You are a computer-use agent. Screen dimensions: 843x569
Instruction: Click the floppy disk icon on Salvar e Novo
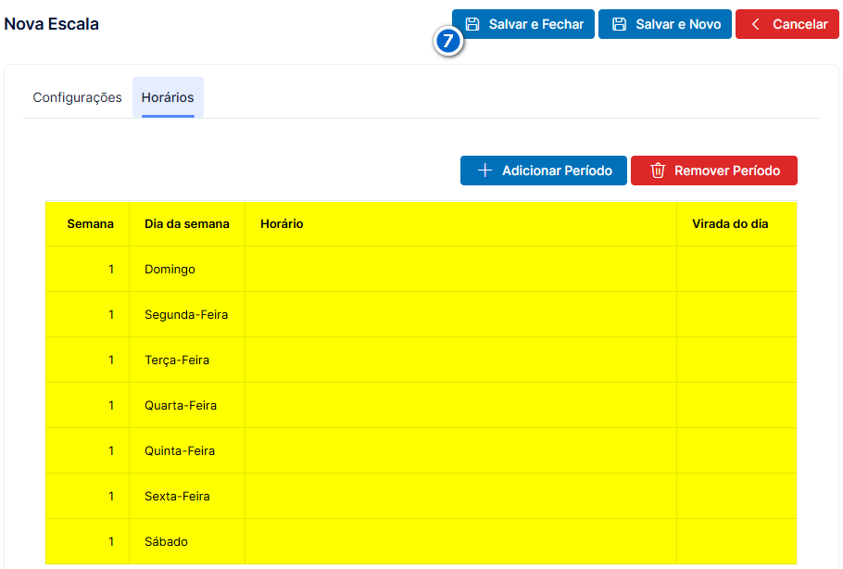click(619, 24)
